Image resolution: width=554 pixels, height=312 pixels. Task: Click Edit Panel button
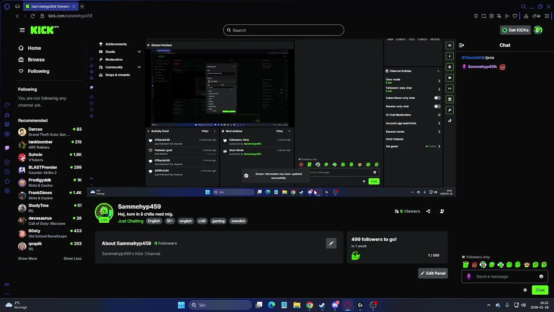point(433,273)
